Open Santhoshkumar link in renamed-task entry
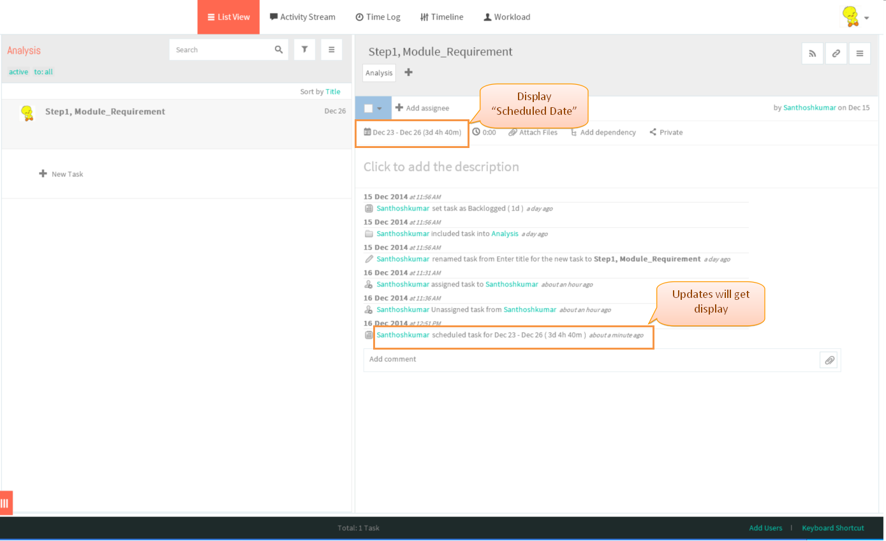 tap(403, 259)
